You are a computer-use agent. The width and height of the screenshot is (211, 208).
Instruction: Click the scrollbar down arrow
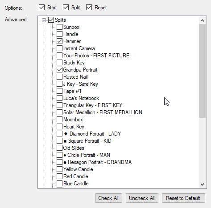coord(202,184)
